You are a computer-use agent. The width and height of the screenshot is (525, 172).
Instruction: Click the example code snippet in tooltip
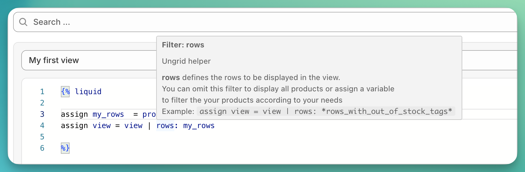tap(326, 111)
